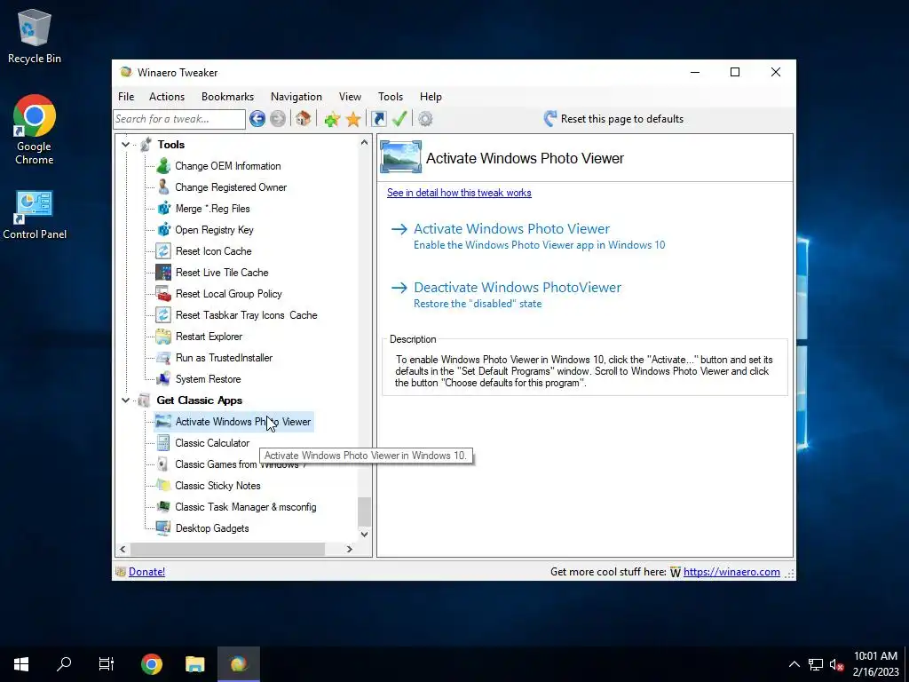Viewport: 909px width, 682px height.
Task: Click the taskbar Search magnifier icon
Action: [64, 664]
